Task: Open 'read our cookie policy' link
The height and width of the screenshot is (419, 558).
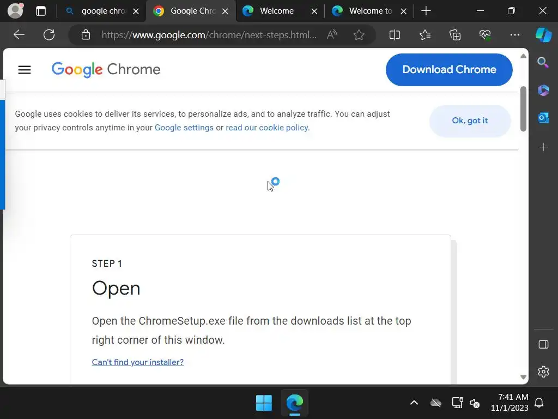Action: pyautogui.click(x=266, y=128)
